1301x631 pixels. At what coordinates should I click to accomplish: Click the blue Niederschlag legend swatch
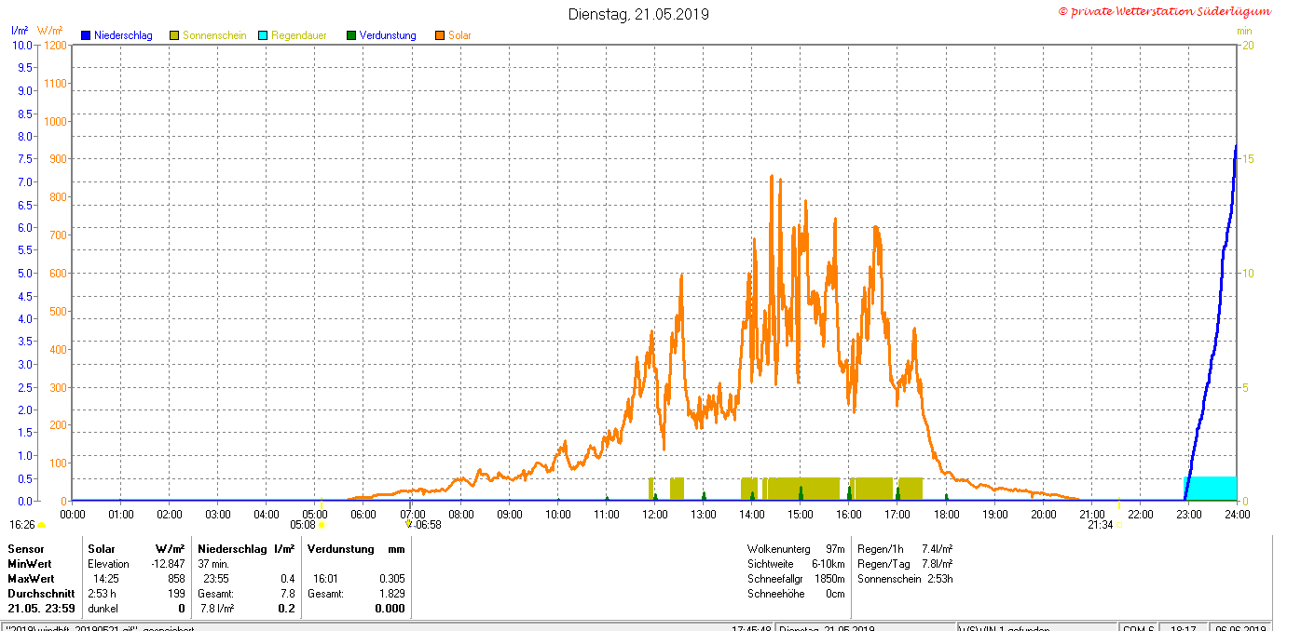[86, 35]
